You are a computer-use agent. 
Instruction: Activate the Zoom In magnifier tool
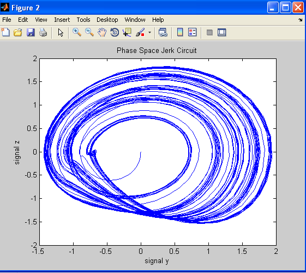[x=77, y=32]
